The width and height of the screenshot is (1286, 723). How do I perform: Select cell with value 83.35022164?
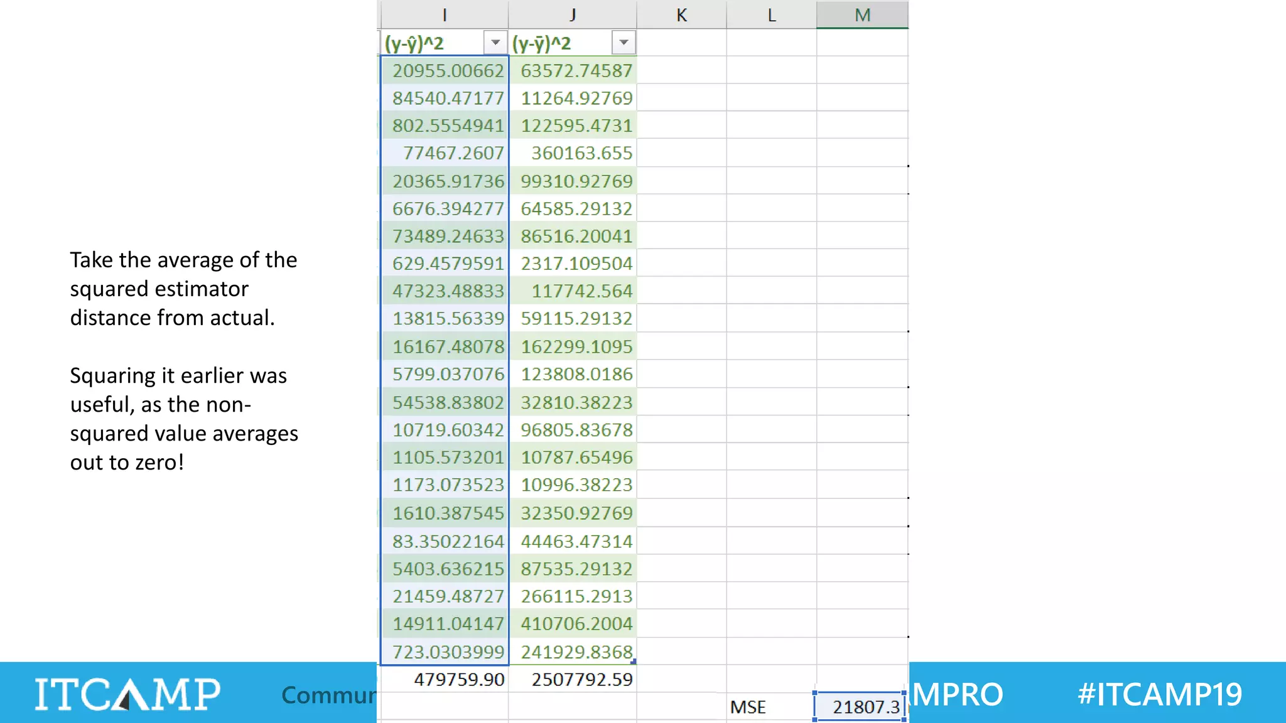point(445,541)
